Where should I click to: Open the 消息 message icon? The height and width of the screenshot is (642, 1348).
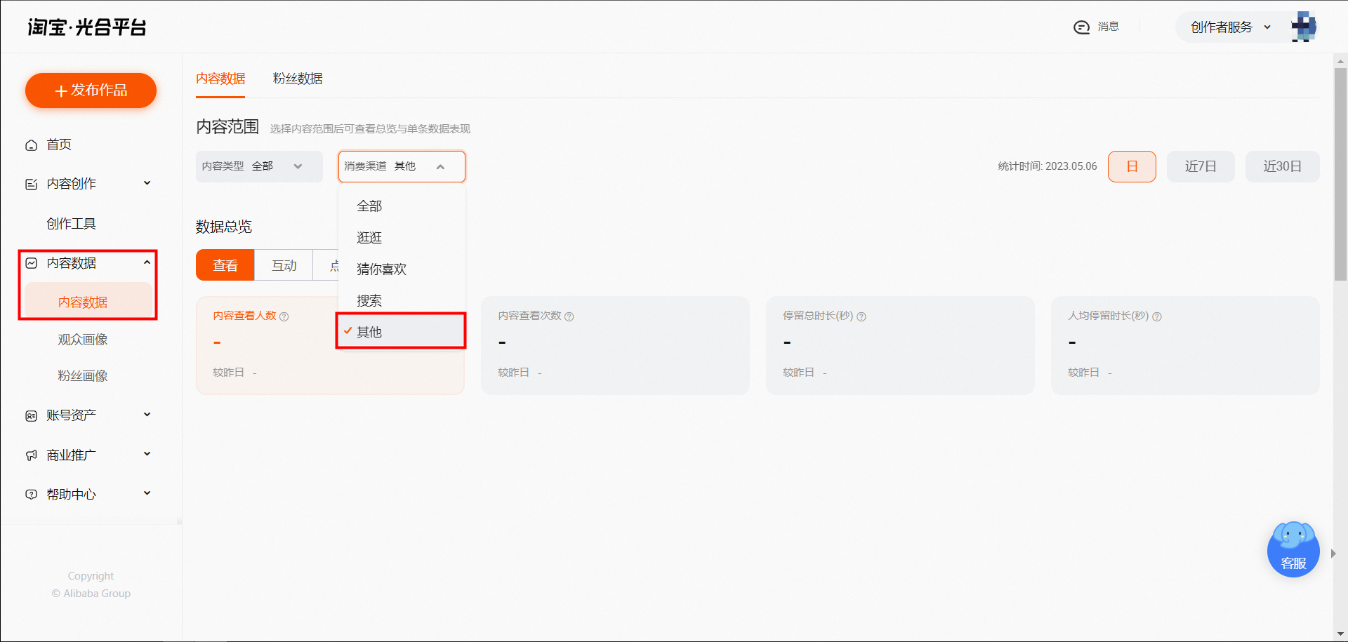(x=1081, y=27)
